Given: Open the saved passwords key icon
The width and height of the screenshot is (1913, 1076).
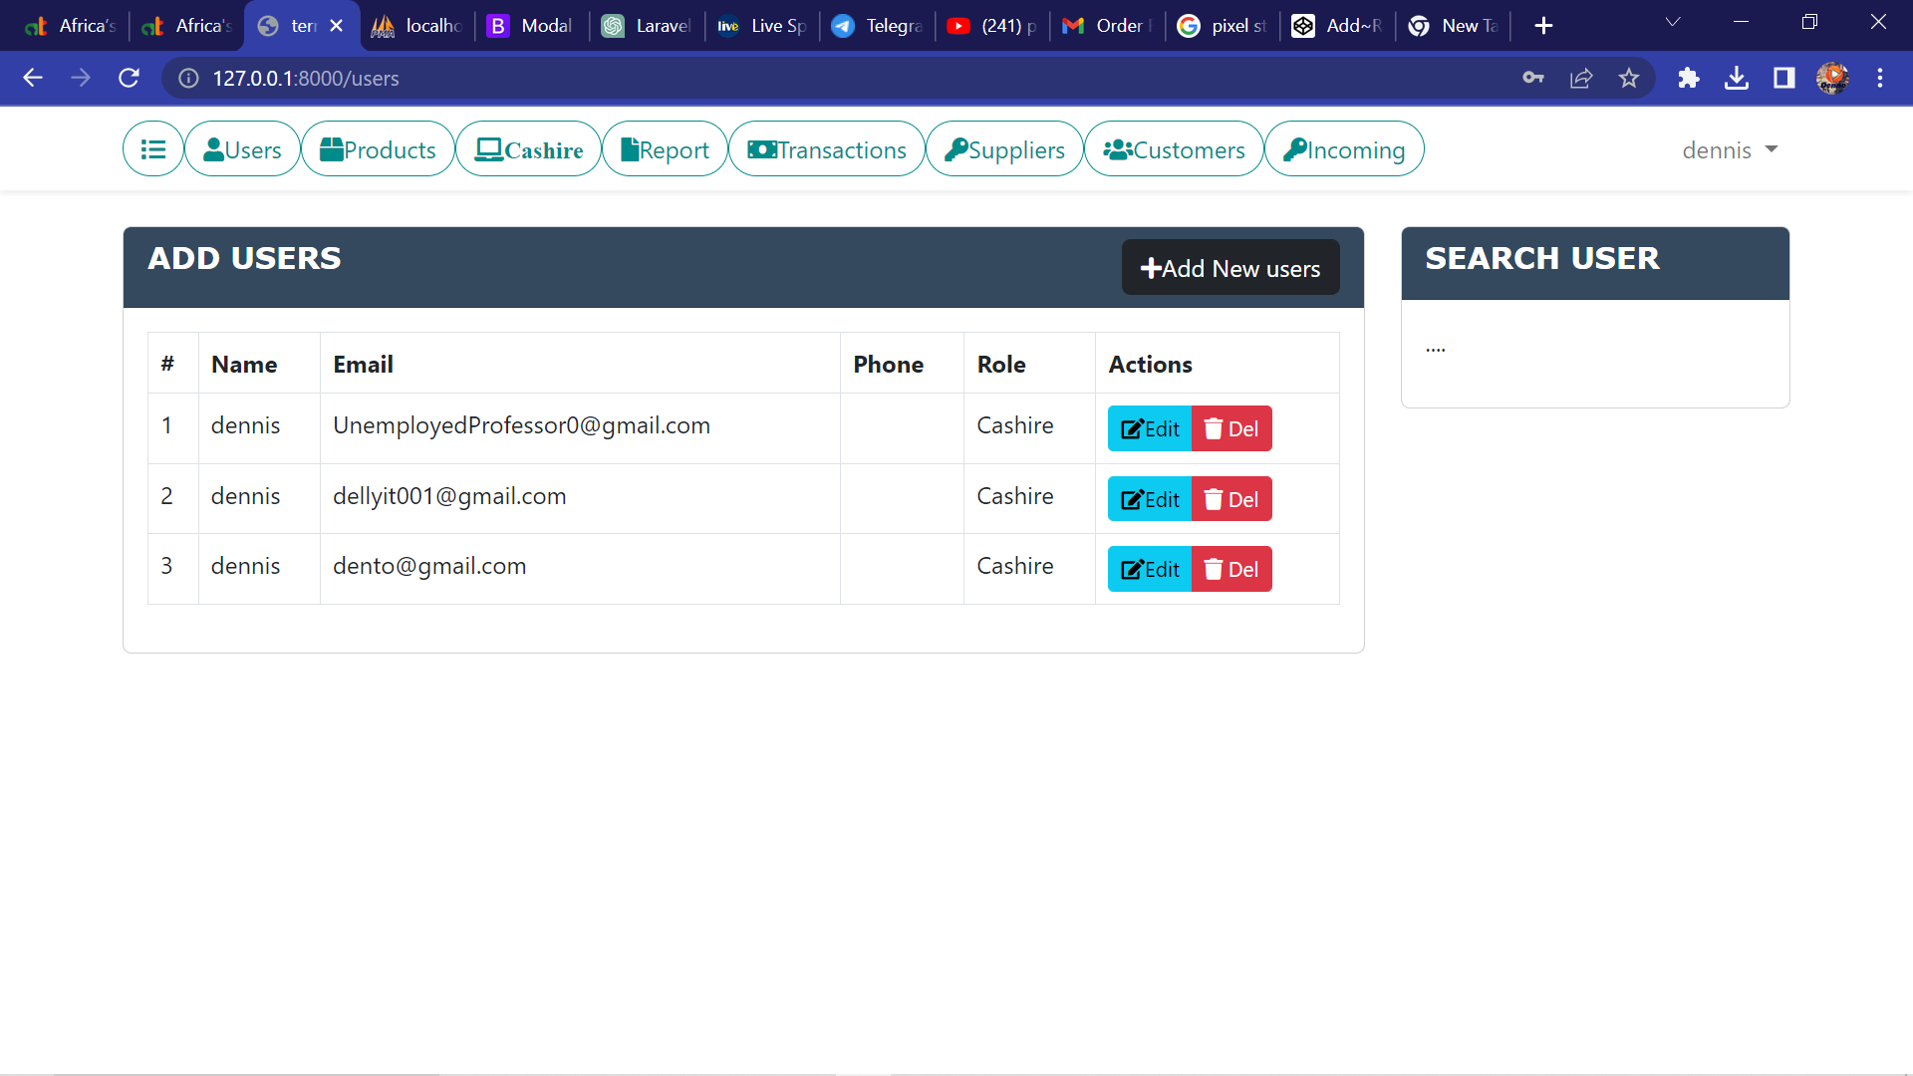Looking at the screenshot, I should [x=1533, y=78].
